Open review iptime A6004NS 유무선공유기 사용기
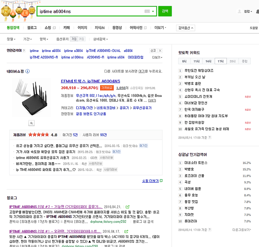This screenshot has width=259, height=247. point(42,158)
